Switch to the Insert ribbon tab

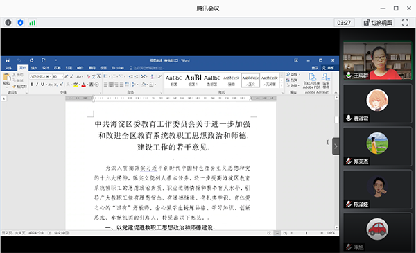pos(34,68)
